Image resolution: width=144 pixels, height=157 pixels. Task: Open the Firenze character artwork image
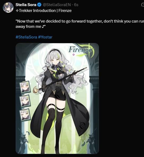pos(57,98)
